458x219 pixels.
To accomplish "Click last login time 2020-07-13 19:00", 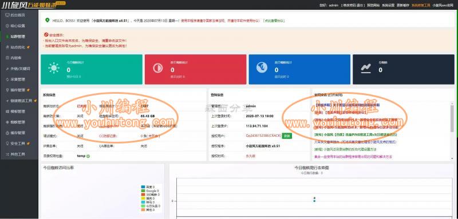I will (260, 116).
